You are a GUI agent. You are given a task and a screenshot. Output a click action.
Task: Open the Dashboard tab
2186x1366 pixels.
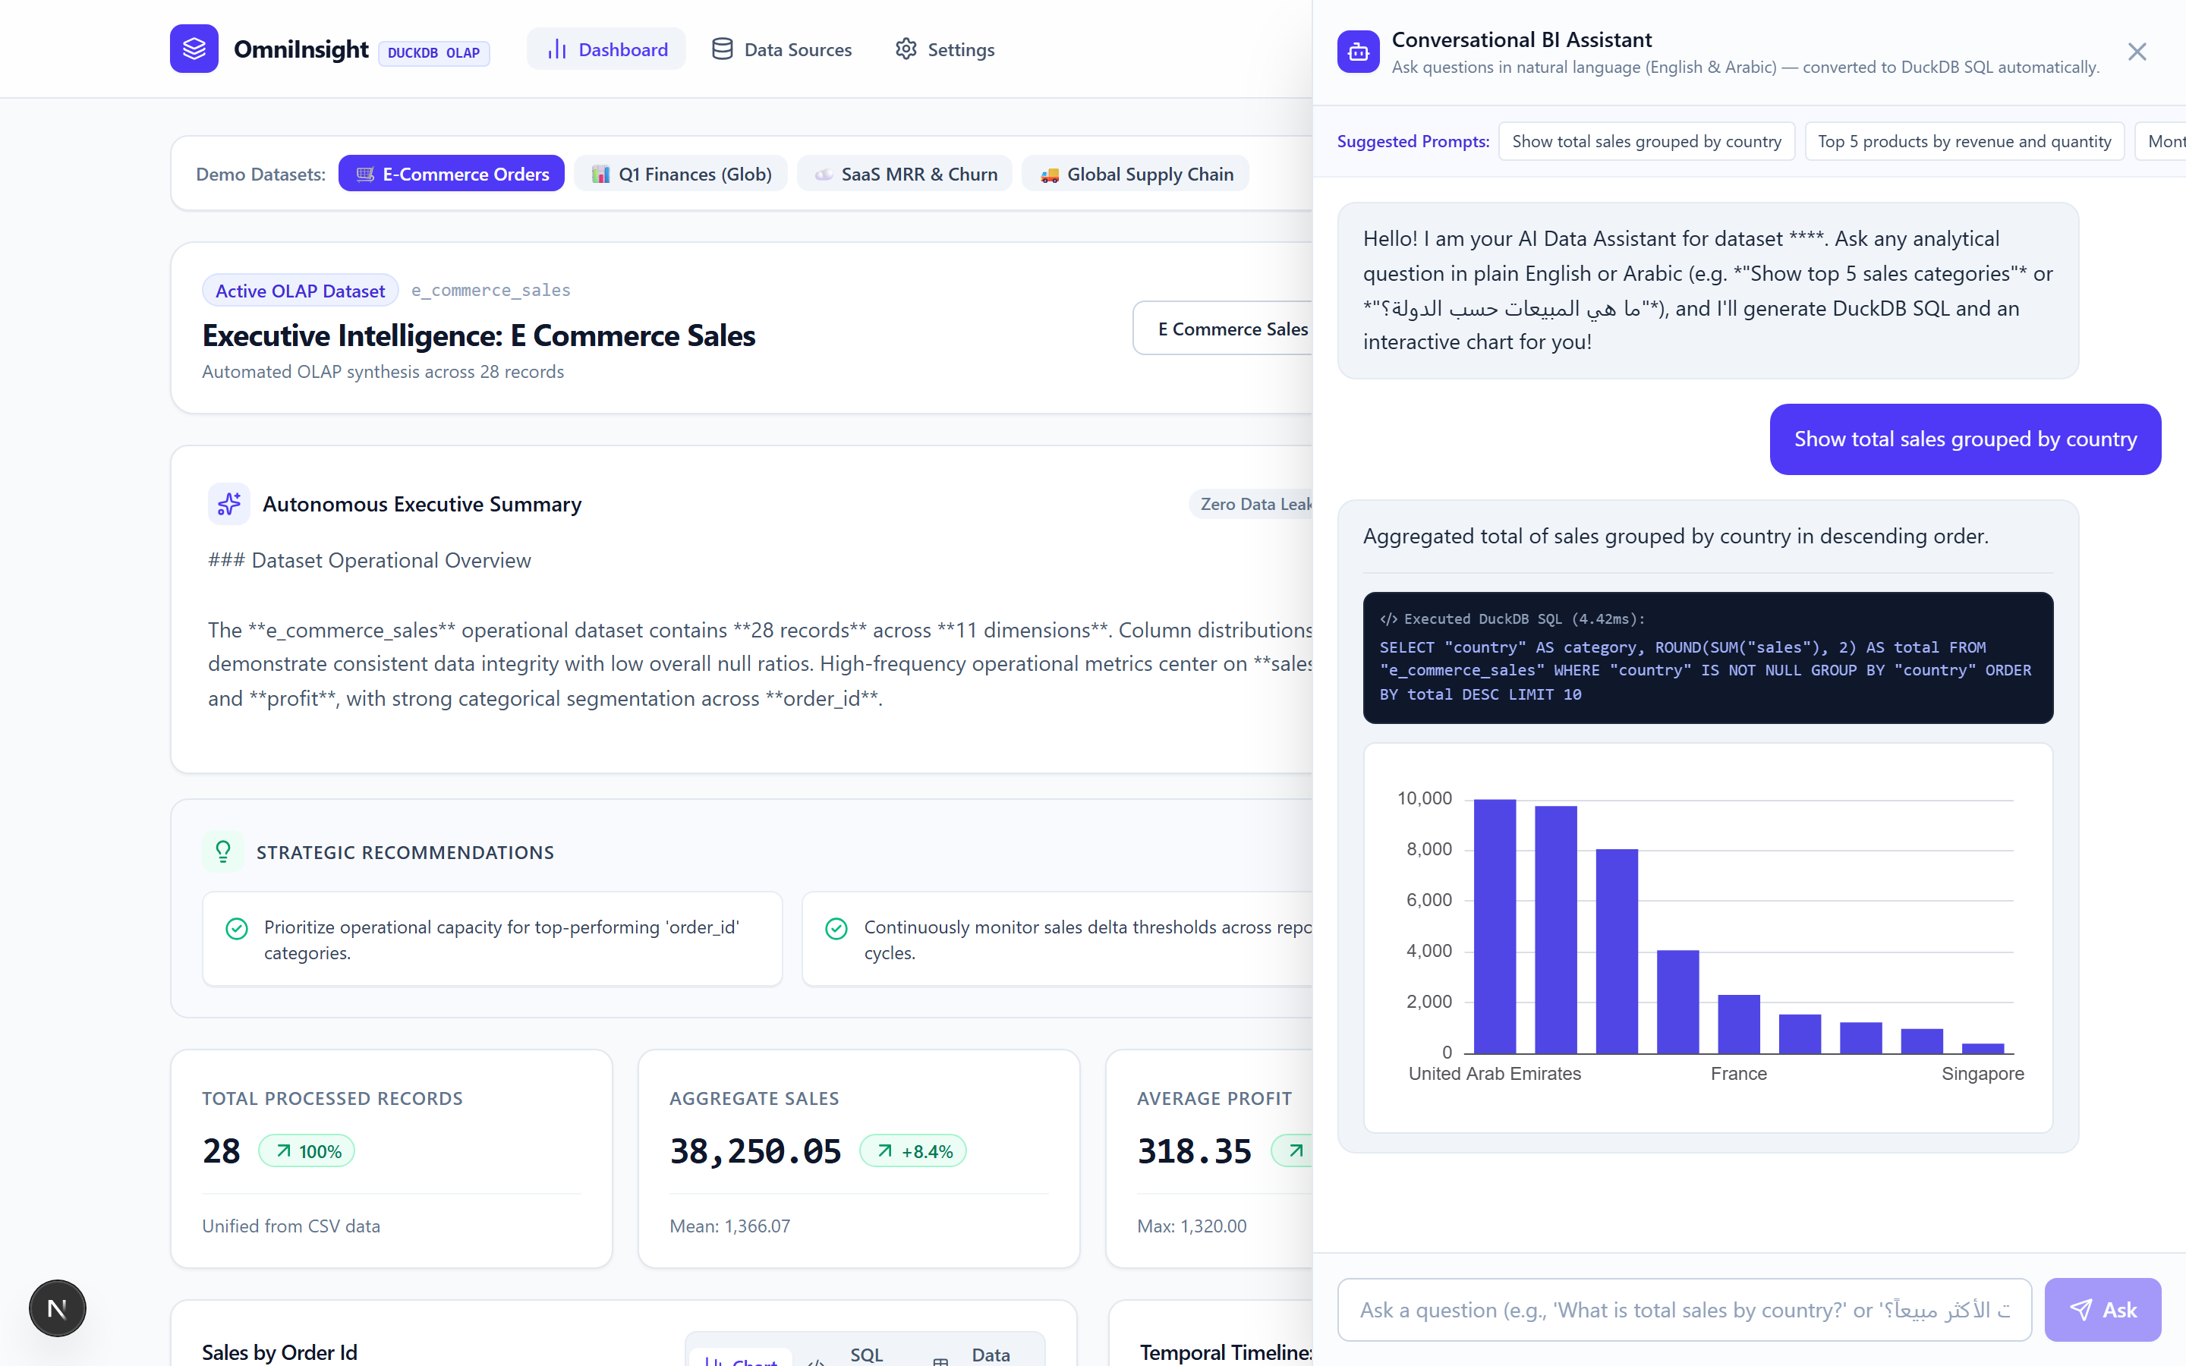(606, 49)
